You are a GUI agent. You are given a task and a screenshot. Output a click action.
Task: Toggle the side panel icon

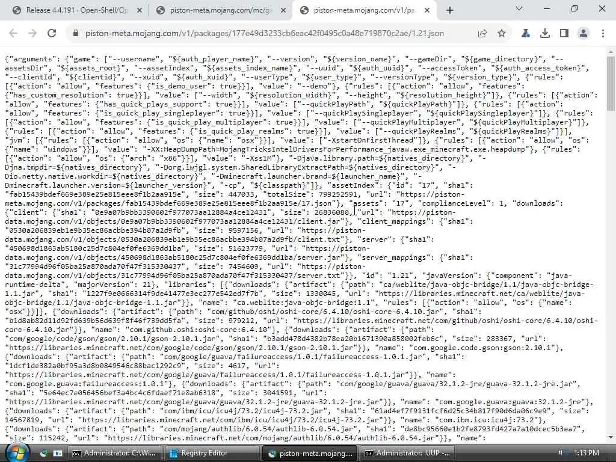[564, 34]
